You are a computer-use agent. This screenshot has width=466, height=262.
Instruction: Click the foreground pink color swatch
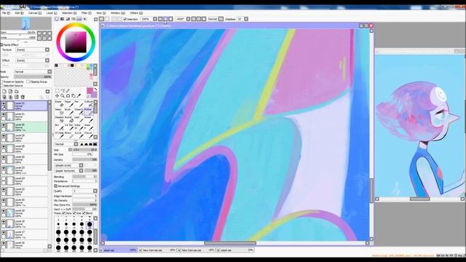click(90, 91)
